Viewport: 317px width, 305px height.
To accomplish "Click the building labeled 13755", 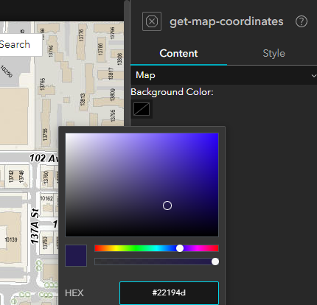I will pyautogui.click(x=45, y=134).
